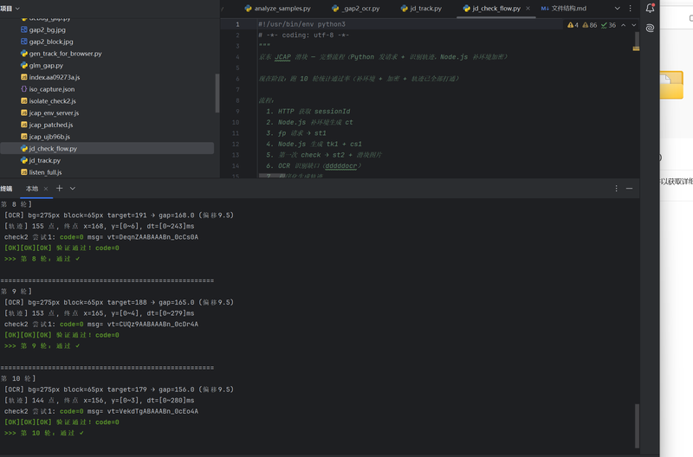Switch to _gap2_ocr.py tab
693x457 pixels.
tap(356, 9)
